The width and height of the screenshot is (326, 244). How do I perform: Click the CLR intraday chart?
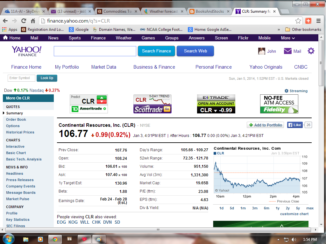click(x=257, y=174)
